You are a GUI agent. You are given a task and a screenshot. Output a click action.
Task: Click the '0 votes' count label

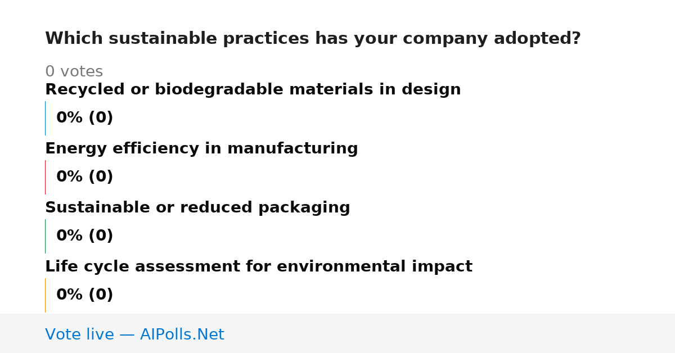click(74, 72)
